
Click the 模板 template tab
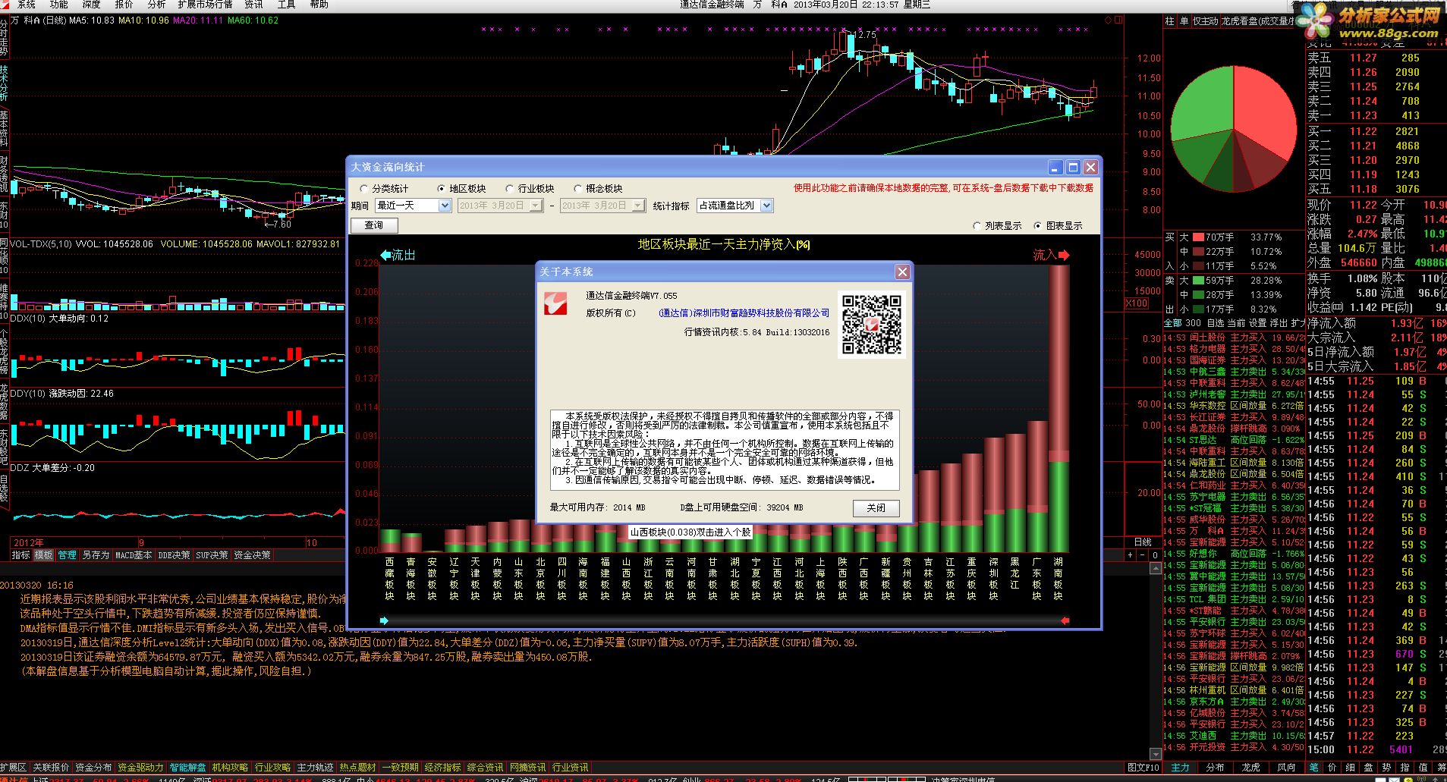click(x=43, y=555)
